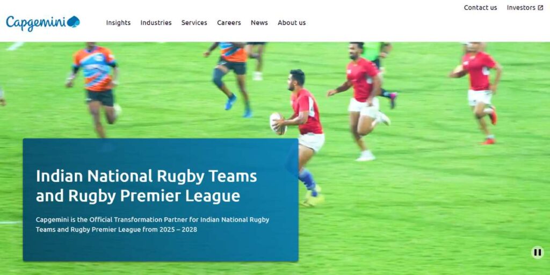Image resolution: width=550 pixels, height=275 pixels.
Task: Click the rugby ball in the video
Action: [x=277, y=124]
